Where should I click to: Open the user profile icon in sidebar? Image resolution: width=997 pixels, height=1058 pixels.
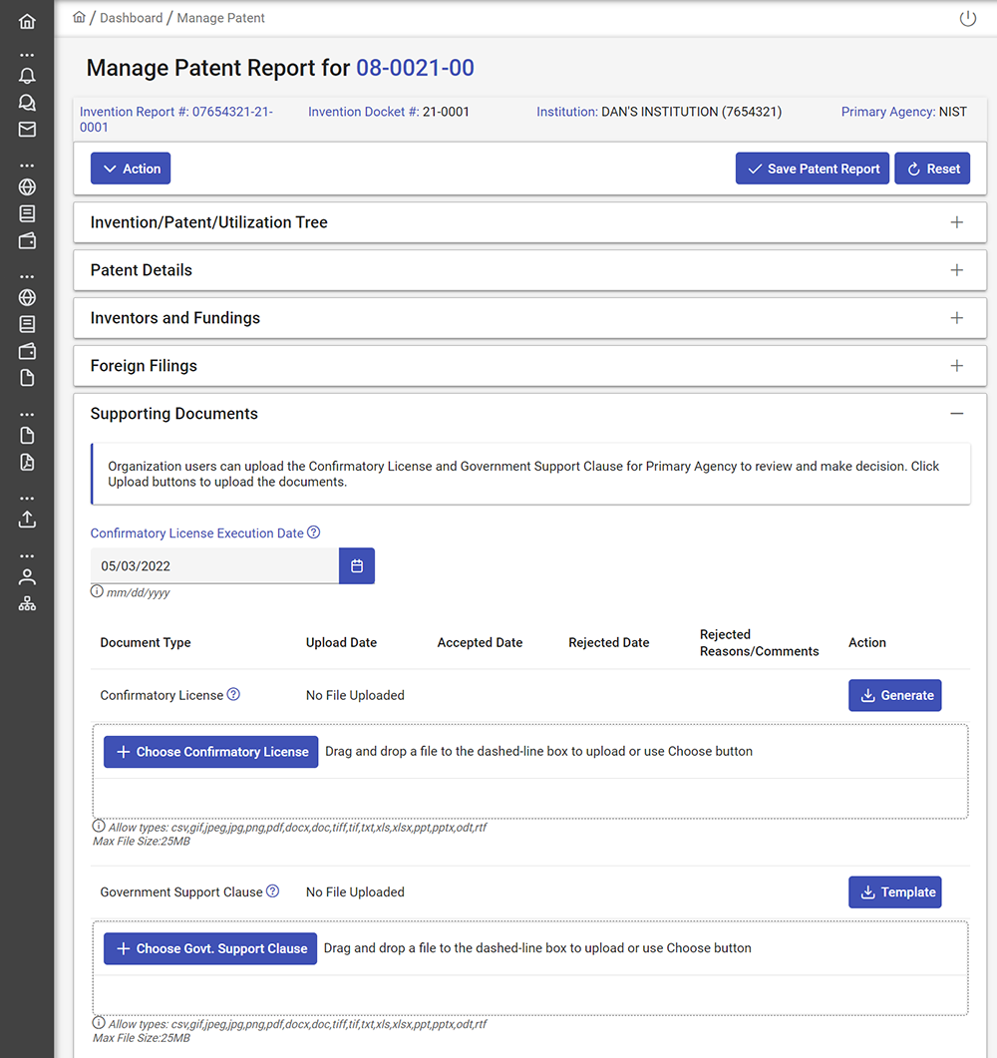[x=27, y=576]
